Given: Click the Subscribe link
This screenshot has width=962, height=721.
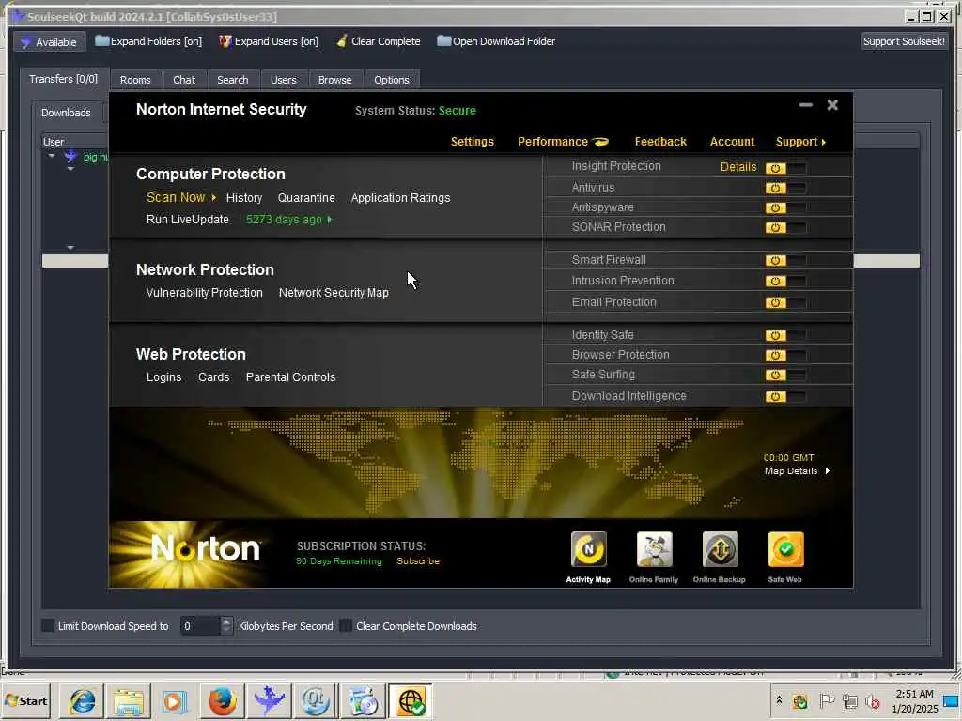Looking at the screenshot, I should tap(418, 561).
